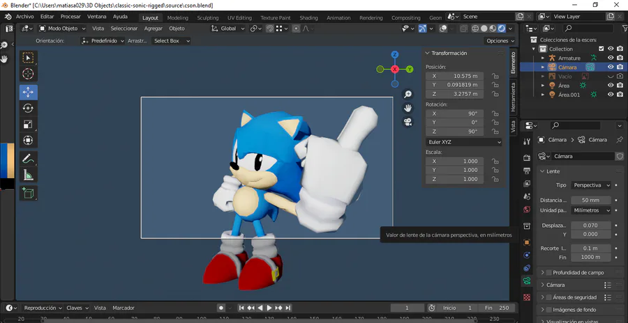Open the Euler XYZ rotation mode dropdown
628x323 pixels.
point(463,142)
